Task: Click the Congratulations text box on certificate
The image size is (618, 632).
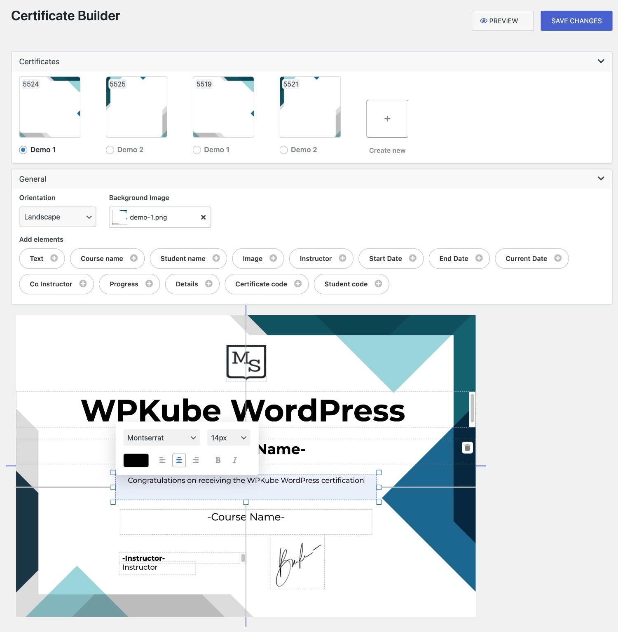Action: [246, 487]
